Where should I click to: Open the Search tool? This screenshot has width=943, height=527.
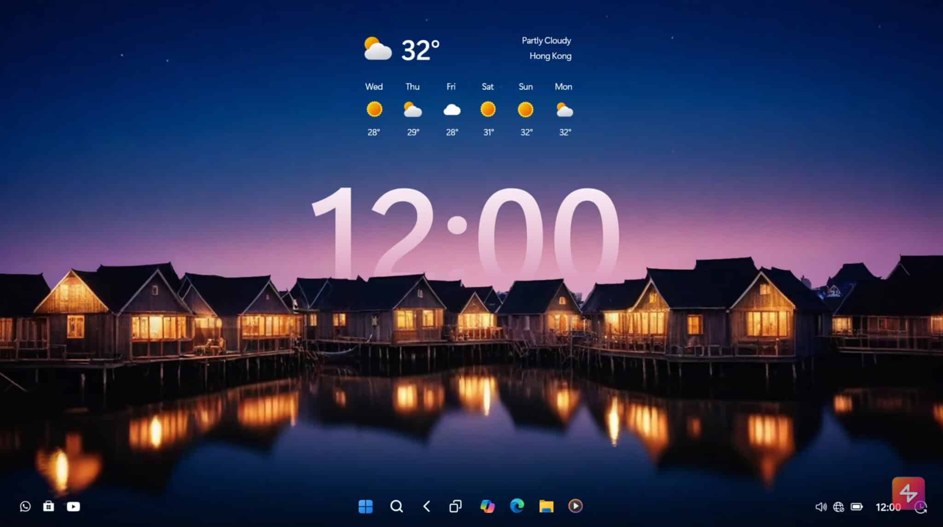(x=396, y=506)
